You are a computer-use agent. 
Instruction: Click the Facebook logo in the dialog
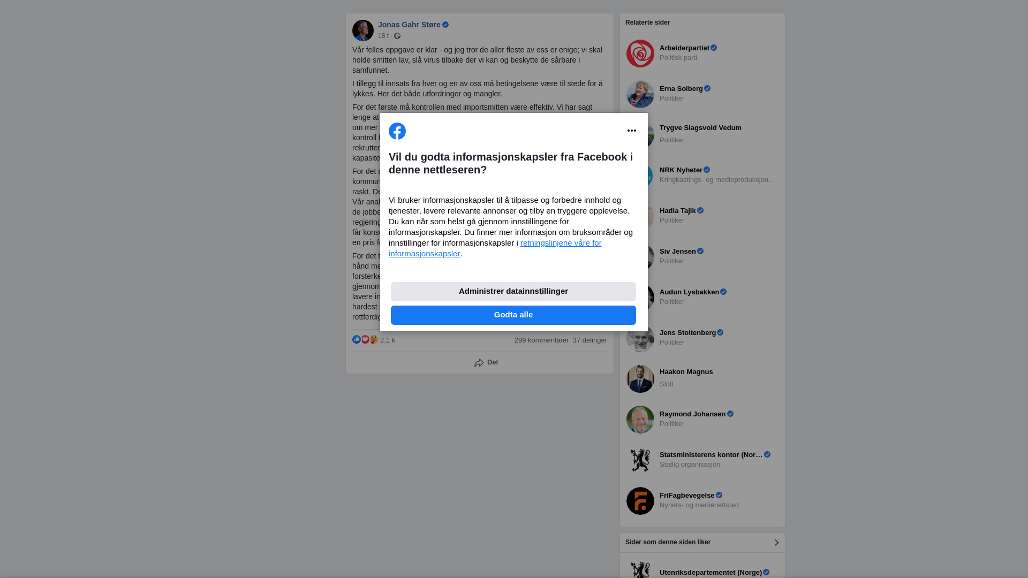(397, 131)
